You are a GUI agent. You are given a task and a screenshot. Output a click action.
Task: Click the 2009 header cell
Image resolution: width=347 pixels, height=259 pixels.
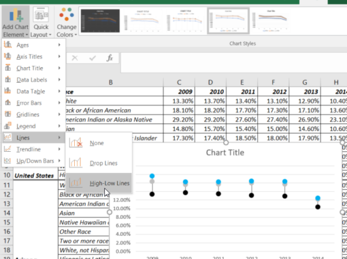[179, 92]
